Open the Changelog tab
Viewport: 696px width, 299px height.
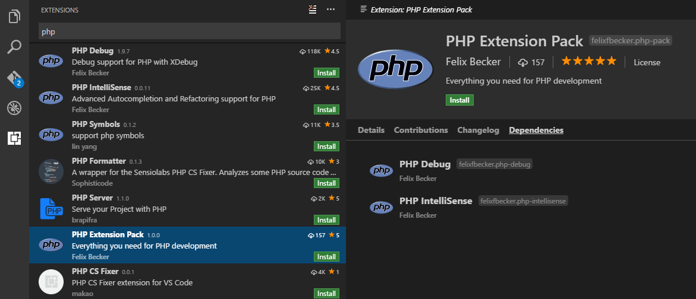coord(478,130)
